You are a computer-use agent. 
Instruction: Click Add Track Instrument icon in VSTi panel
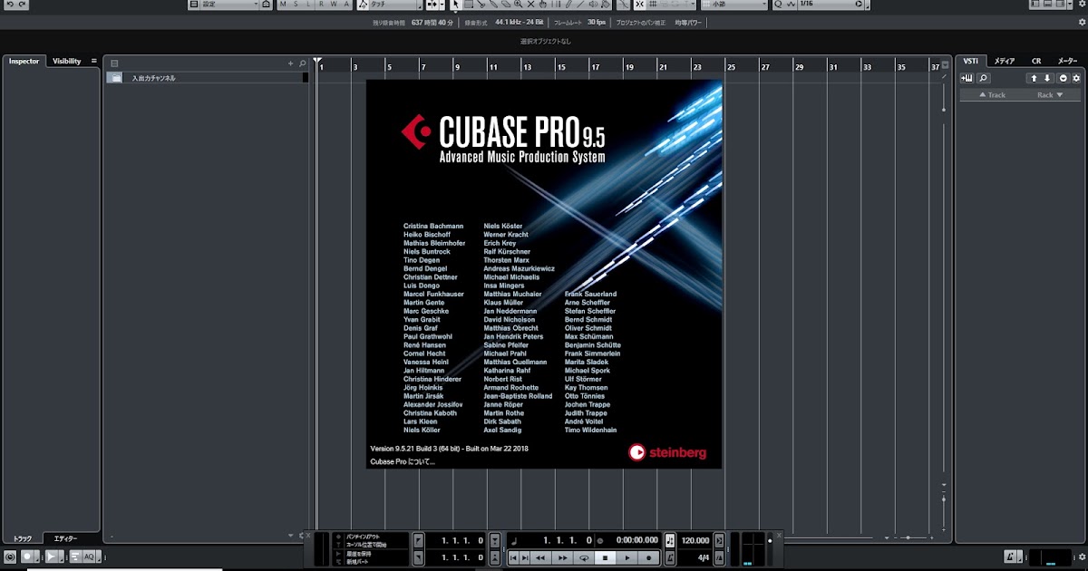967,78
